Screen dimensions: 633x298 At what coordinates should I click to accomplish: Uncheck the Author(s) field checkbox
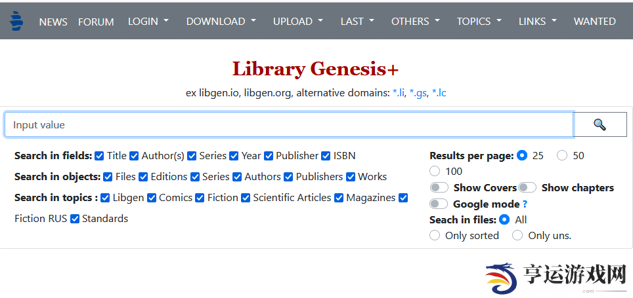tap(134, 156)
